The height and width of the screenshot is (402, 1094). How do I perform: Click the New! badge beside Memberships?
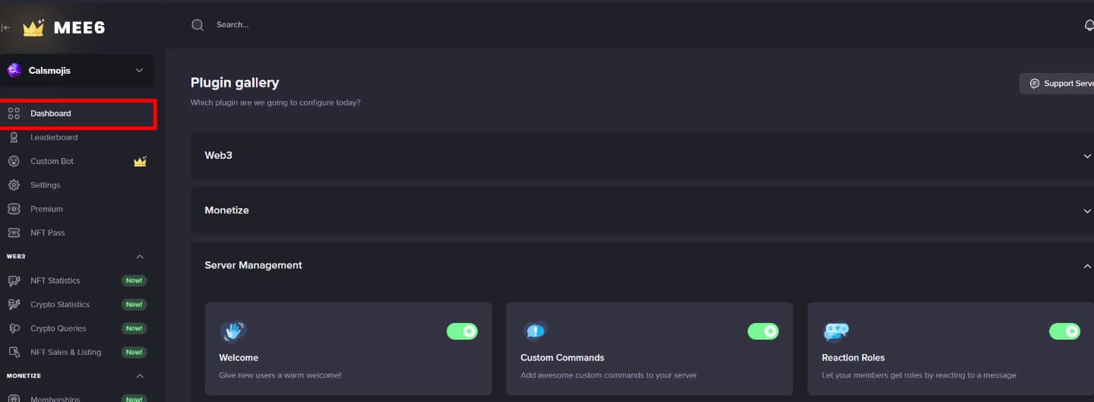[134, 398]
